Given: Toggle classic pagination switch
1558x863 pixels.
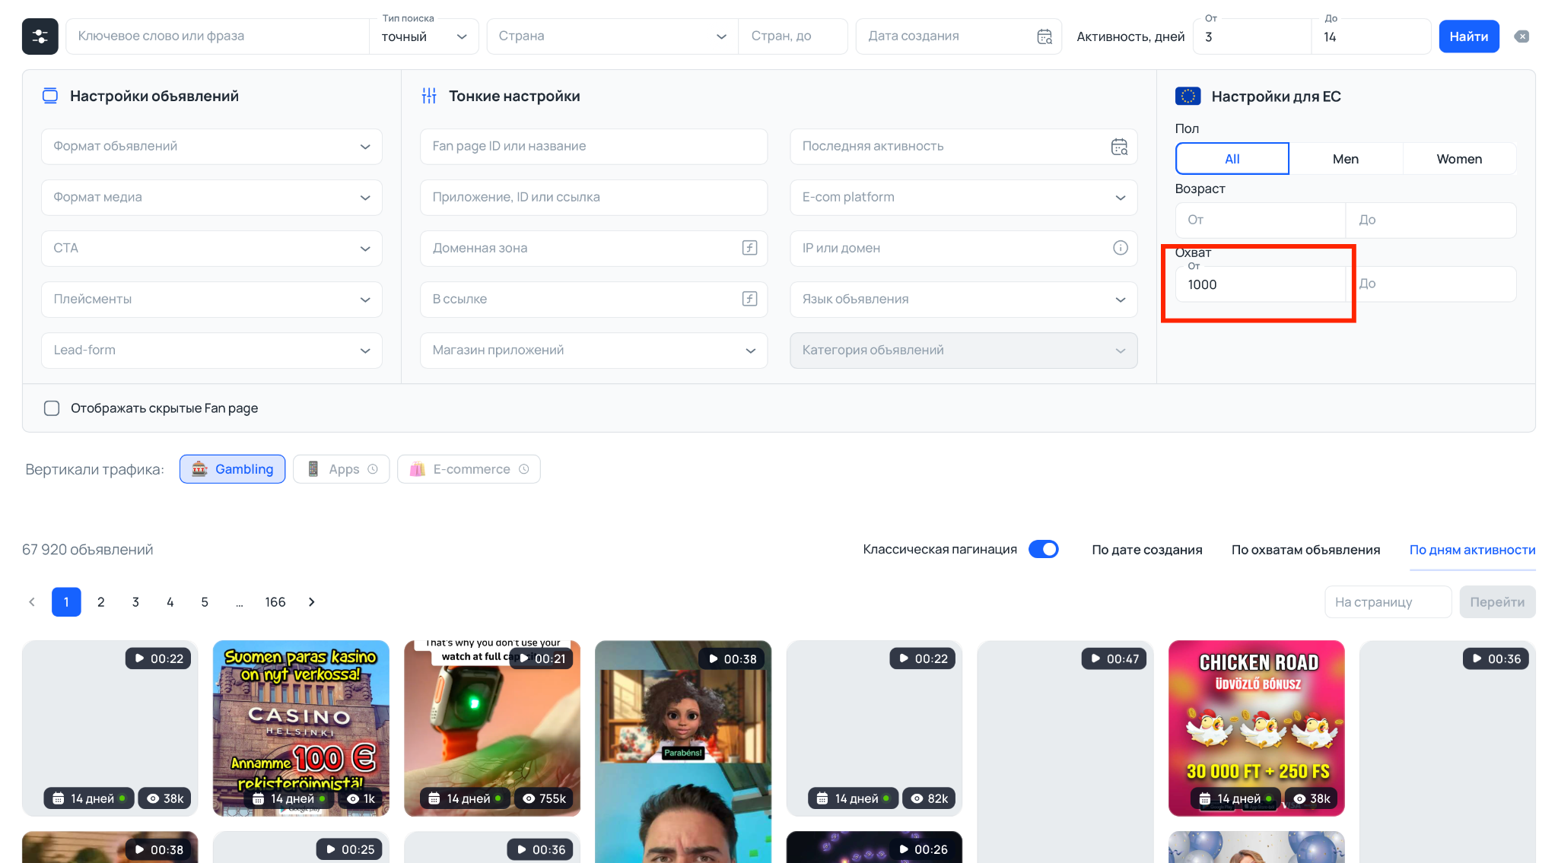Looking at the screenshot, I should (x=1043, y=549).
